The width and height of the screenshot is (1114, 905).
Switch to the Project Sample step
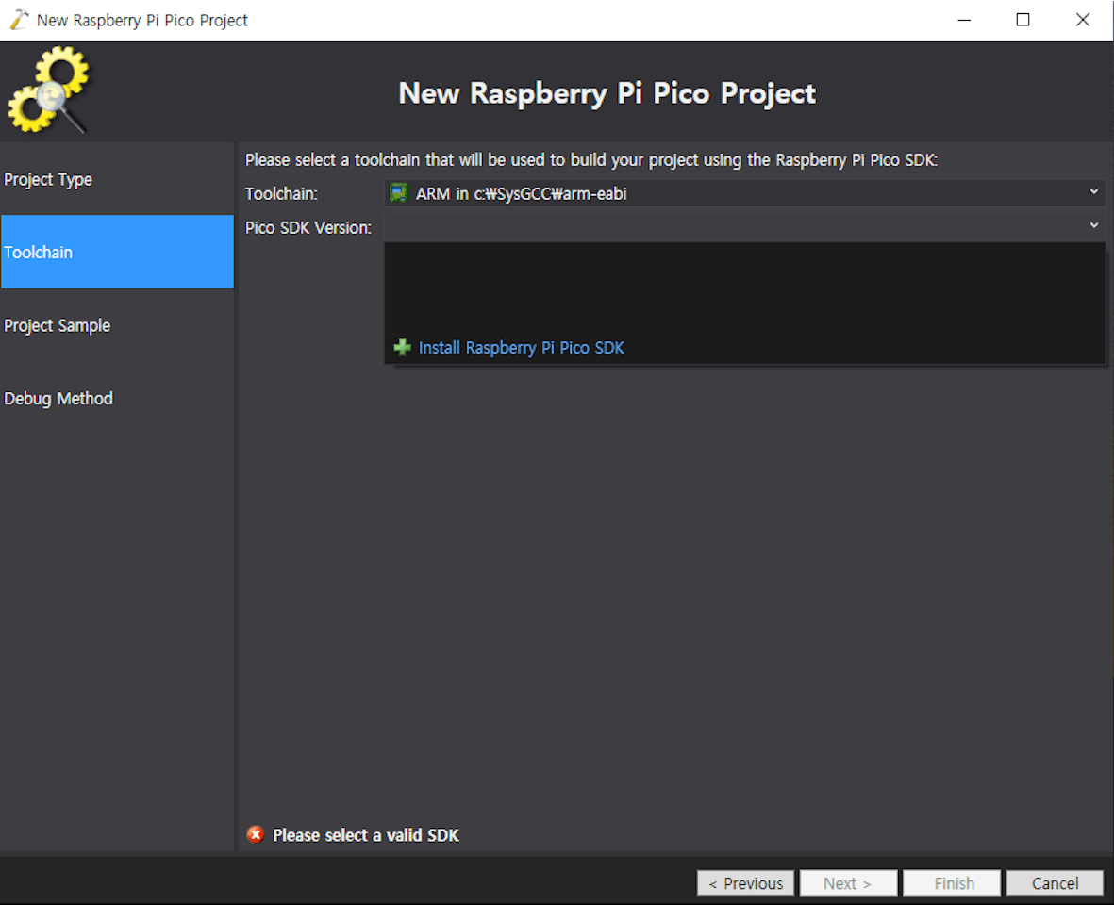(57, 325)
